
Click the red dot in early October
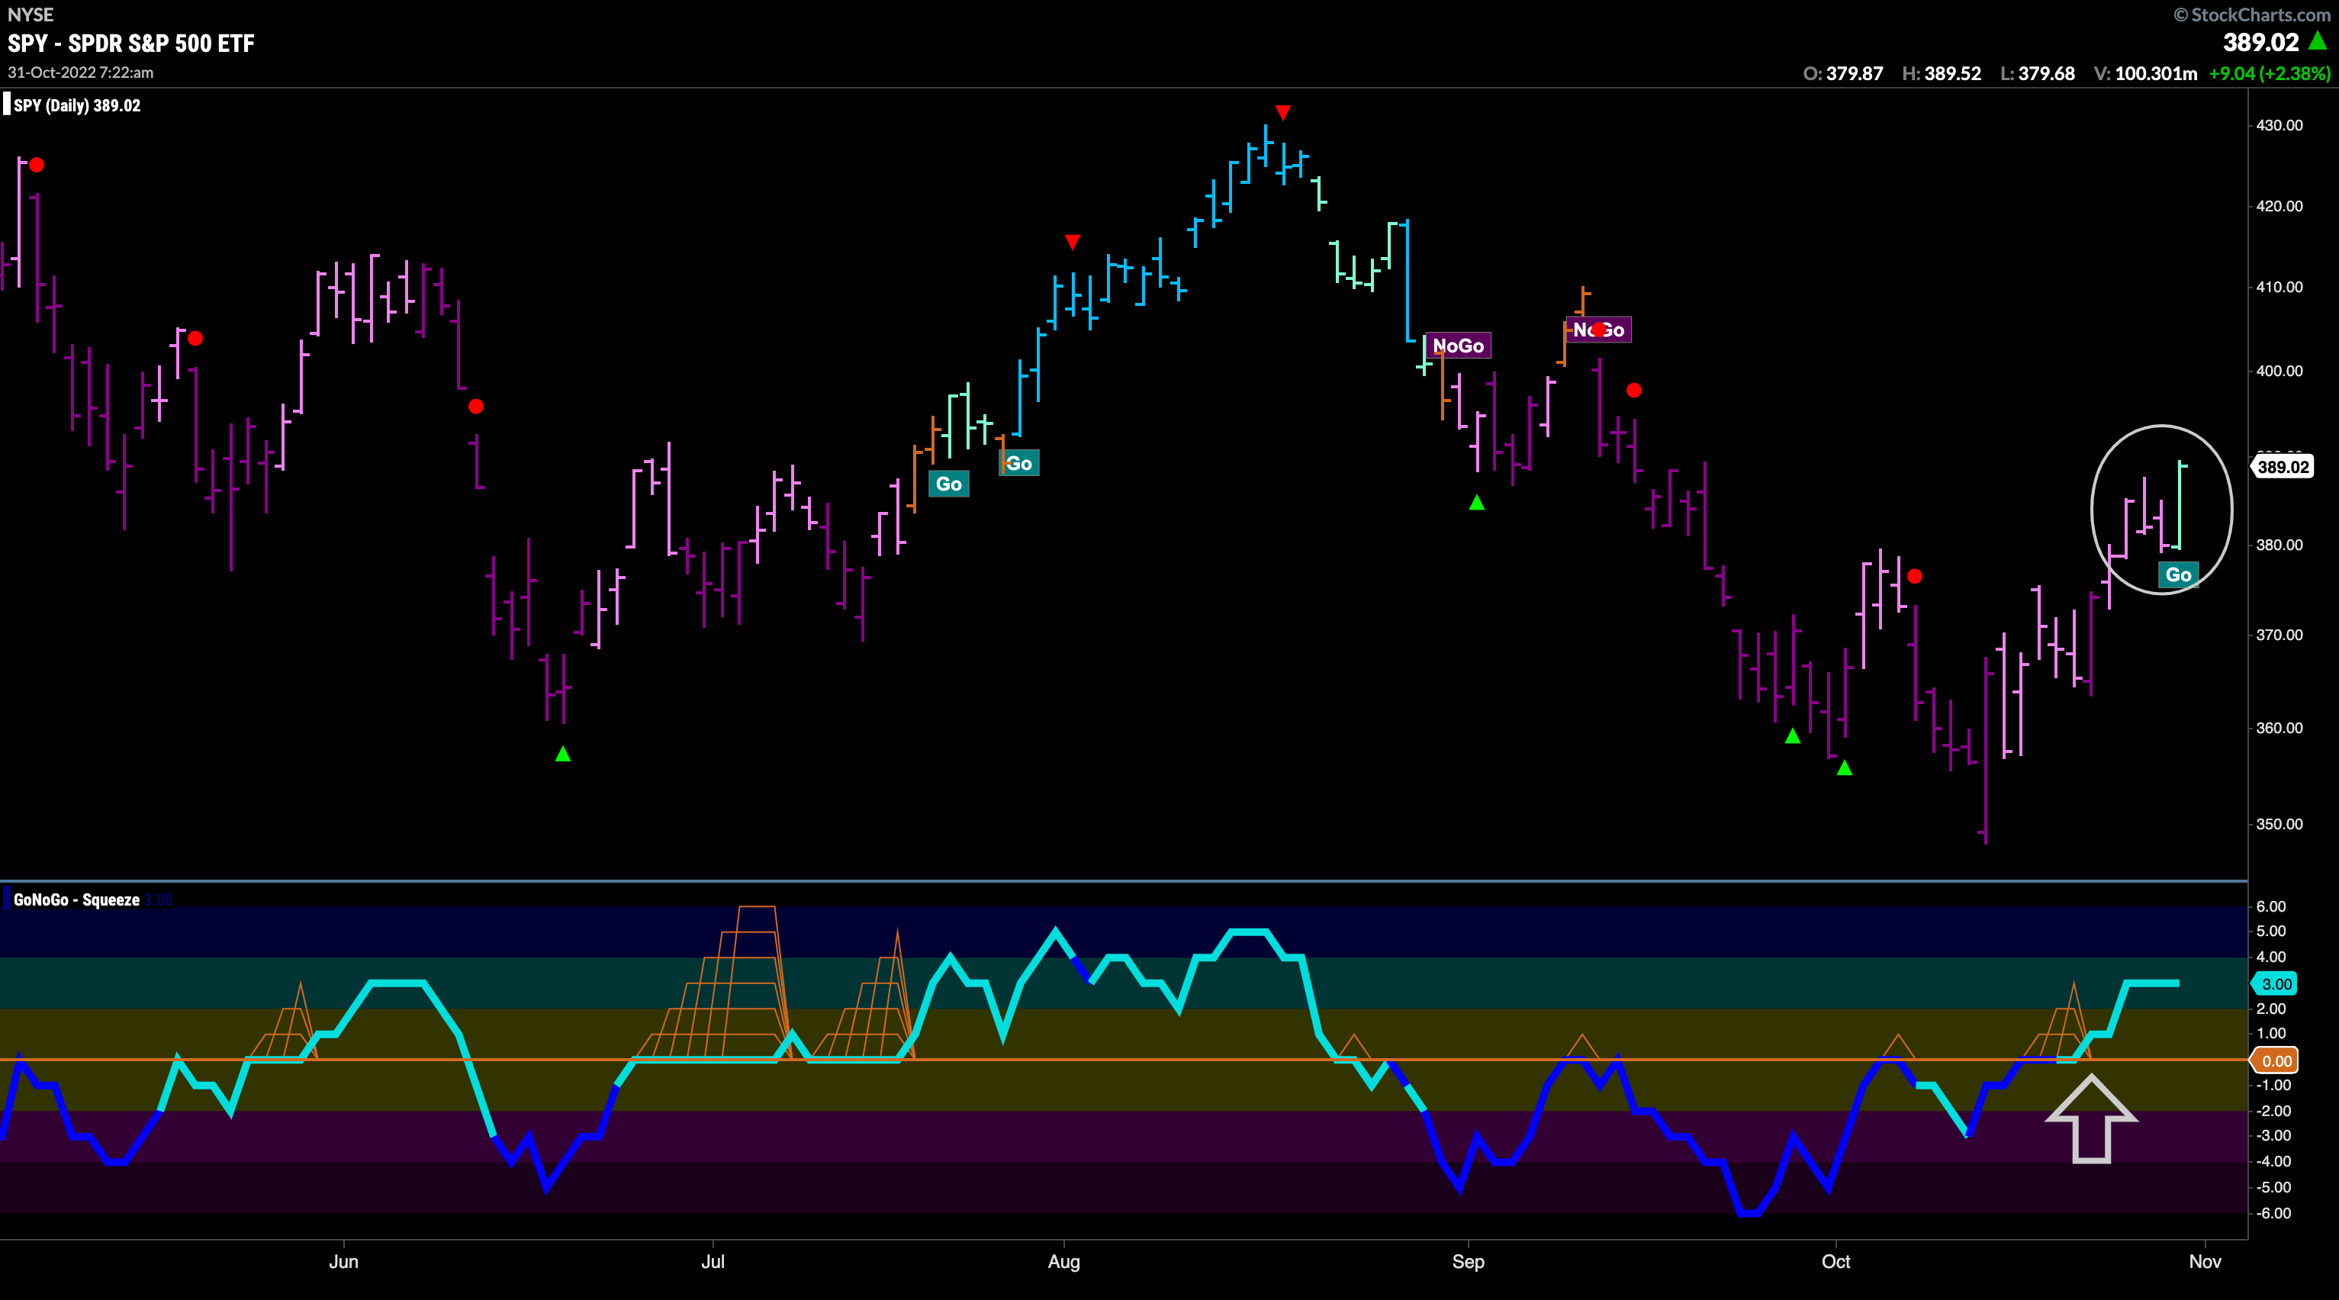pos(1914,575)
